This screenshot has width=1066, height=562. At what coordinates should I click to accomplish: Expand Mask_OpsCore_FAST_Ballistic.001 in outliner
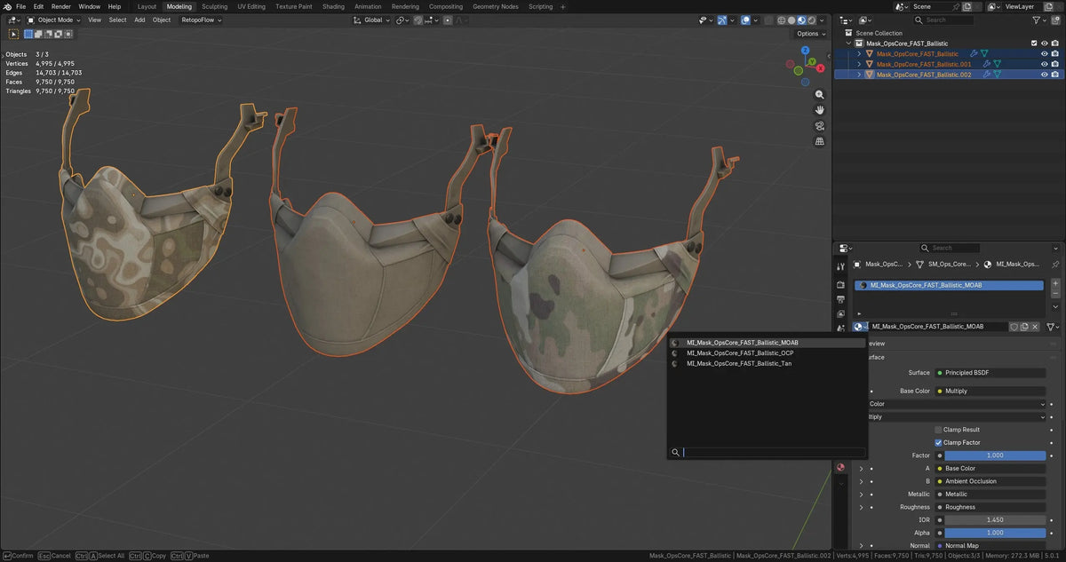coord(859,64)
